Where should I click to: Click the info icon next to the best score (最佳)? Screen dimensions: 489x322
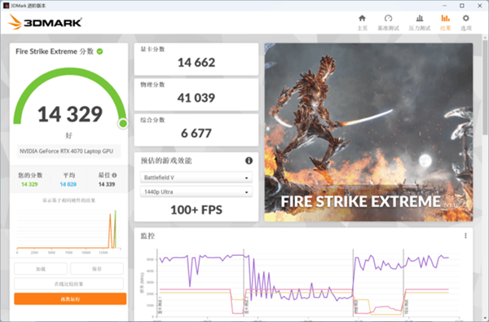point(114,175)
